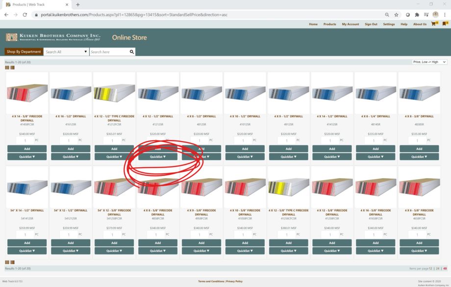Open My Account
This screenshot has width=451, height=287.
351,24
